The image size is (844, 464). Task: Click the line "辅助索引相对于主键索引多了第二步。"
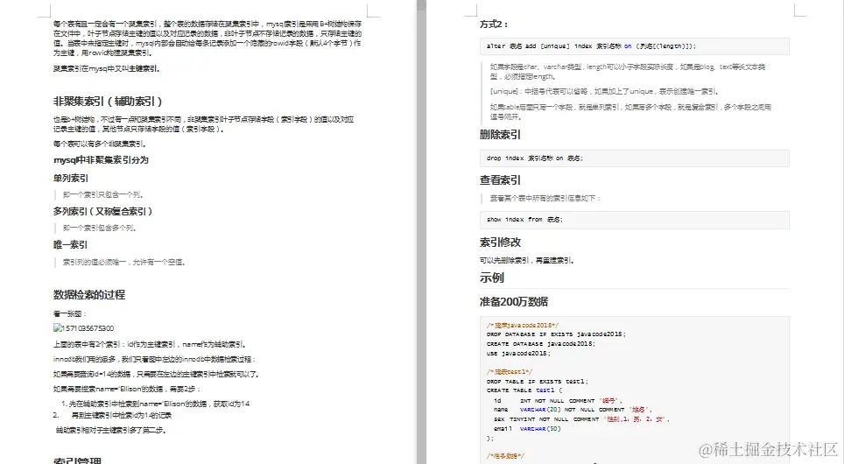point(111,430)
